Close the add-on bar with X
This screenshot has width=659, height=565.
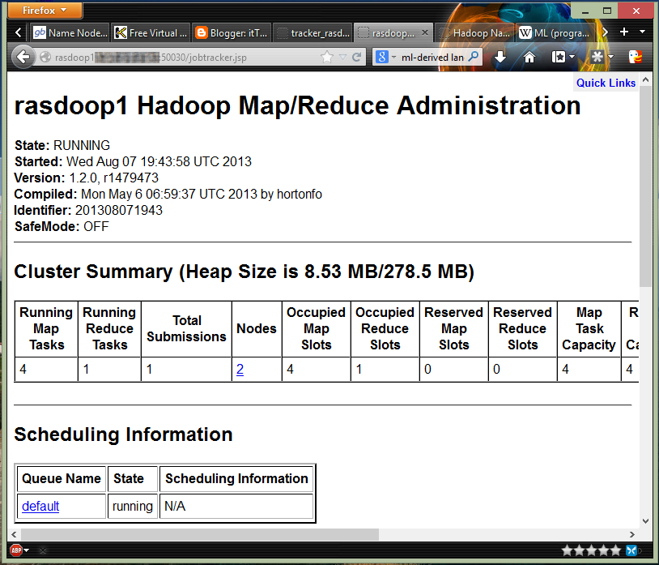[x=42, y=550]
